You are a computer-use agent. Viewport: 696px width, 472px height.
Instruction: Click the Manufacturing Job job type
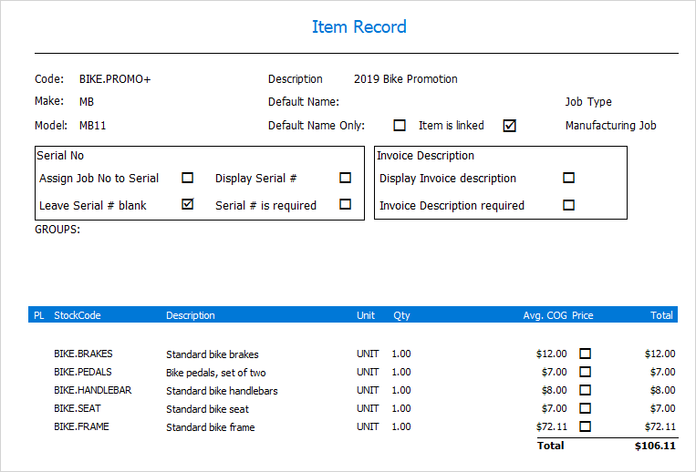(x=610, y=126)
